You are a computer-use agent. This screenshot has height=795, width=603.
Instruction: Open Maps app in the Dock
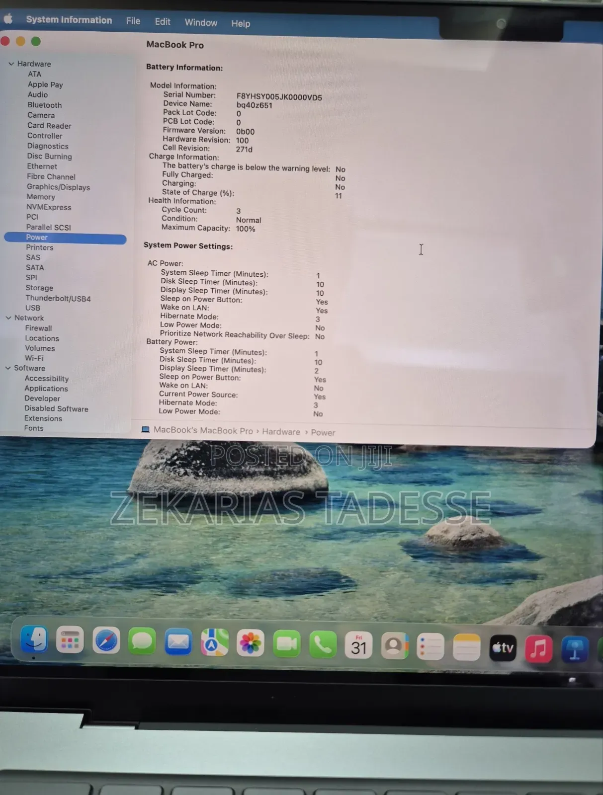(214, 643)
